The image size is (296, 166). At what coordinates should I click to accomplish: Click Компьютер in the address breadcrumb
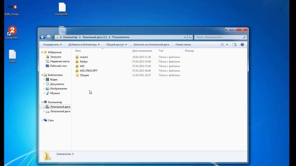coord(70,37)
